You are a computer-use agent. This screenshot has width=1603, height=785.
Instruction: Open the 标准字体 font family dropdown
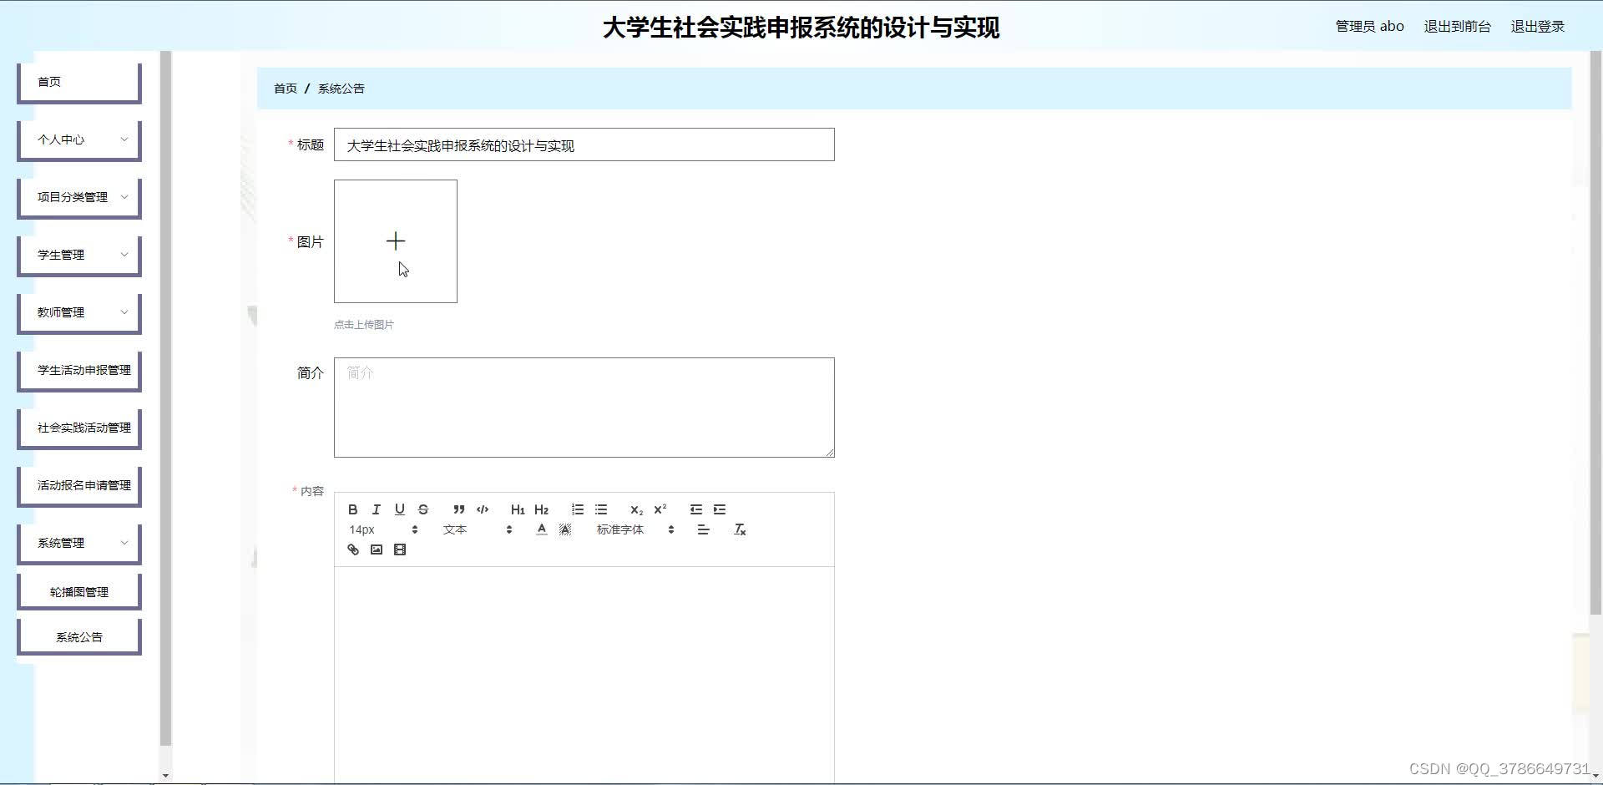(x=635, y=529)
